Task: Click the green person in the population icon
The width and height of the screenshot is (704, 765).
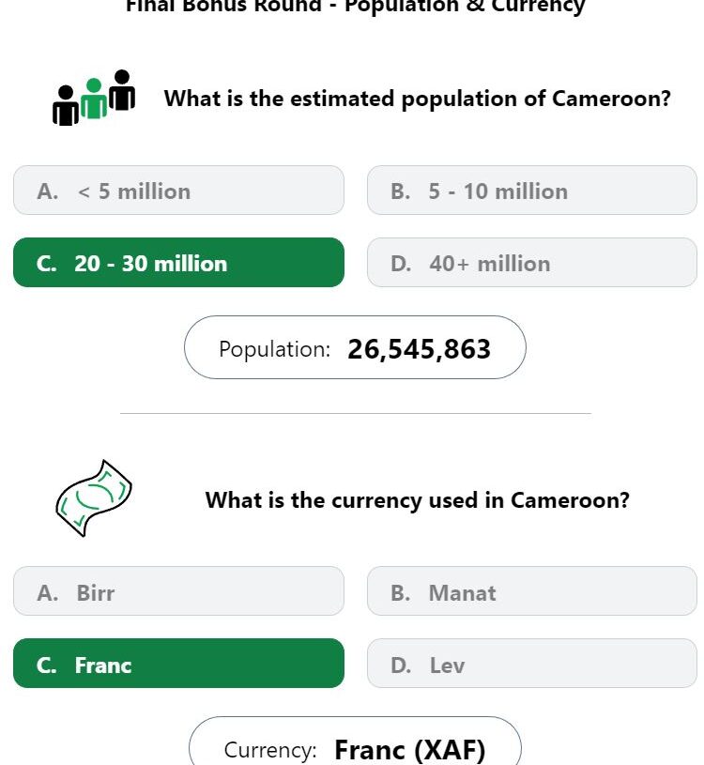Action: point(94,99)
